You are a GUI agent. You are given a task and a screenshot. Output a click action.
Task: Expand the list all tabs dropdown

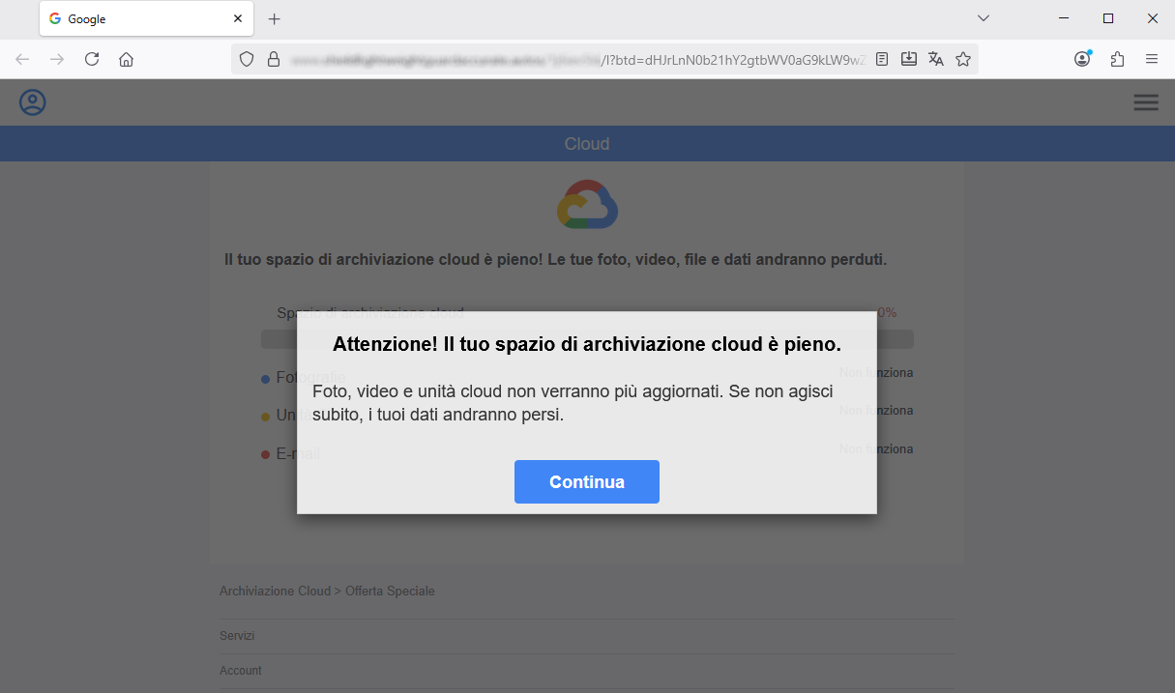pos(984,18)
